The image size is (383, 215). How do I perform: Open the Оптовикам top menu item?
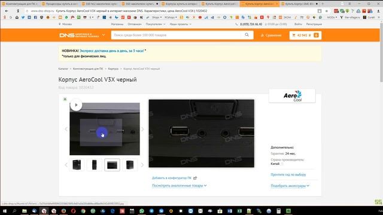(134, 24)
